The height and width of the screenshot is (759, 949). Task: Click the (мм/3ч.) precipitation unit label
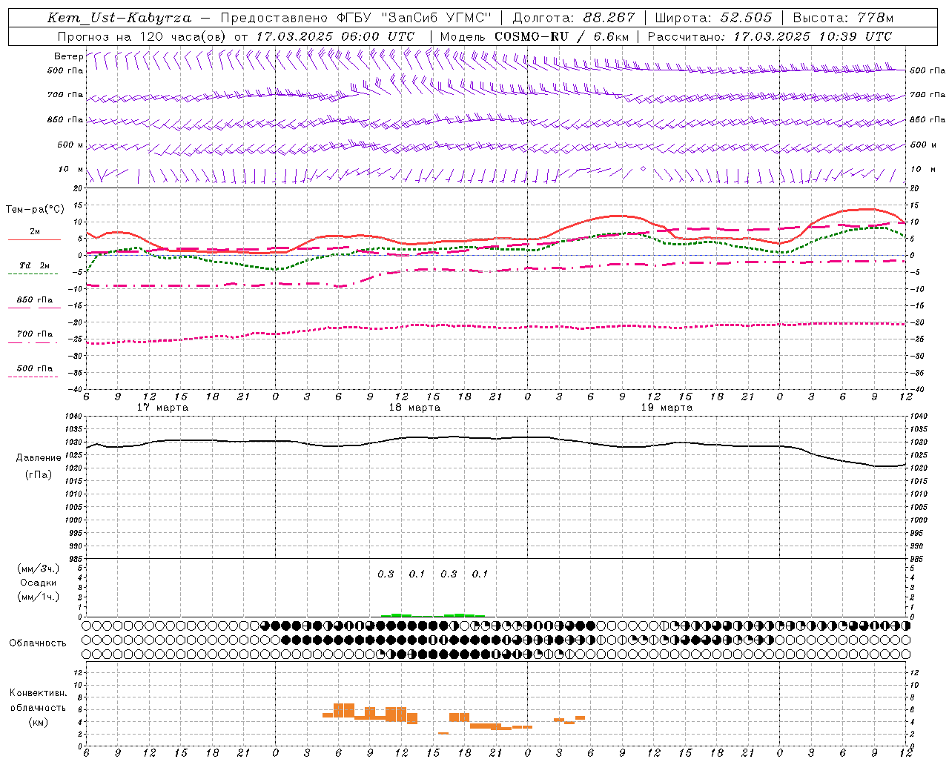[x=39, y=569]
